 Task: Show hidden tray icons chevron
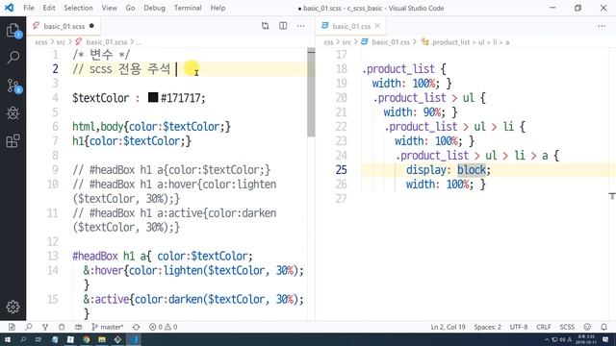(x=547, y=339)
